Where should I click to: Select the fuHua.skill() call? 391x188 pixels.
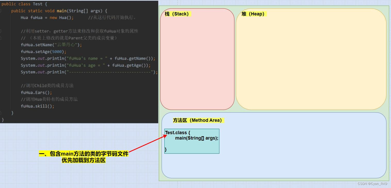[38, 106]
